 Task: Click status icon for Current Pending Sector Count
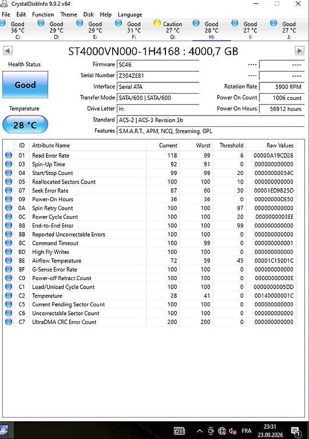[x=9, y=304]
